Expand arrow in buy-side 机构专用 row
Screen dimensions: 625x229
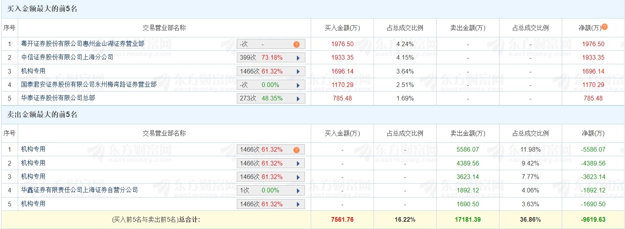coord(298,72)
